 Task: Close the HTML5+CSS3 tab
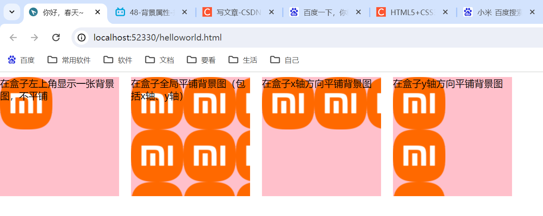[x=445, y=12]
